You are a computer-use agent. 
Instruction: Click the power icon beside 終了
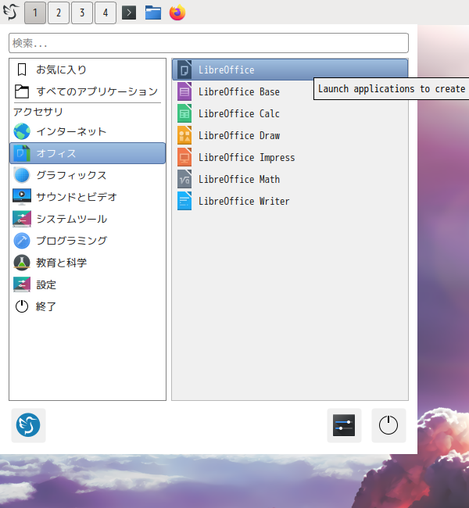click(22, 306)
